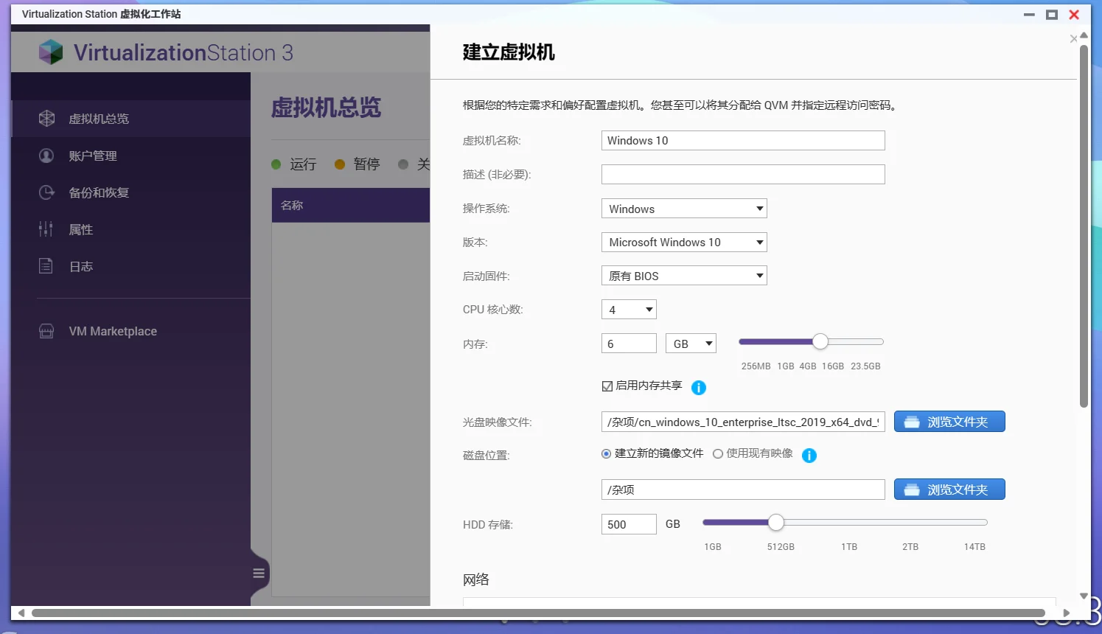This screenshot has height=634, width=1102.
Task: View the 日志 log panel
Action: (46, 266)
